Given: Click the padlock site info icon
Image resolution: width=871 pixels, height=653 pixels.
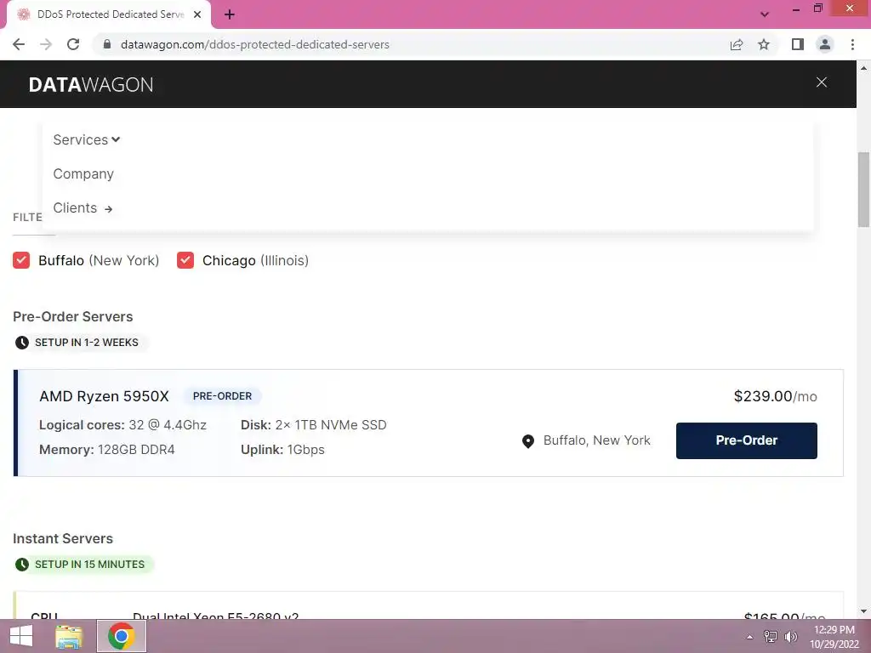Looking at the screenshot, I should click(x=107, y=44).
